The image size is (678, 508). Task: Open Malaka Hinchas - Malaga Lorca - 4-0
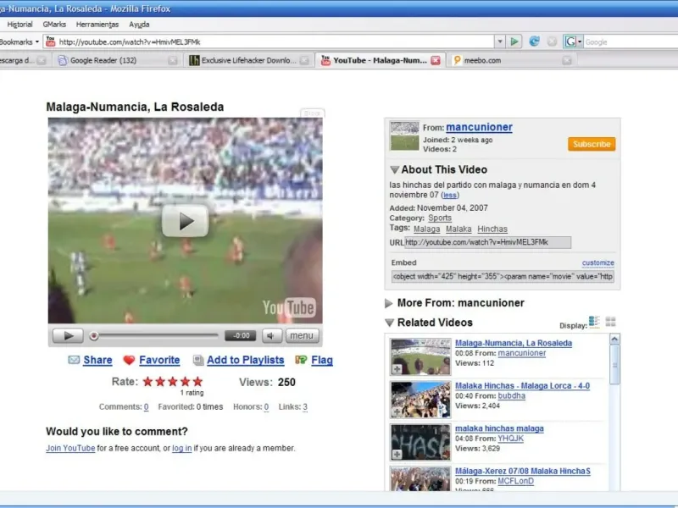(x=522, y=386)
